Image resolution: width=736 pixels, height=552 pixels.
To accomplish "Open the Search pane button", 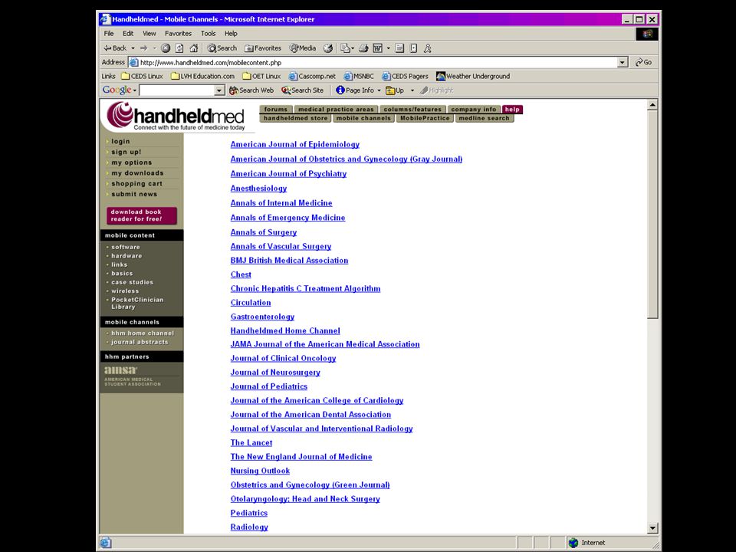I will pyautogui.click(x=222, y=48).
